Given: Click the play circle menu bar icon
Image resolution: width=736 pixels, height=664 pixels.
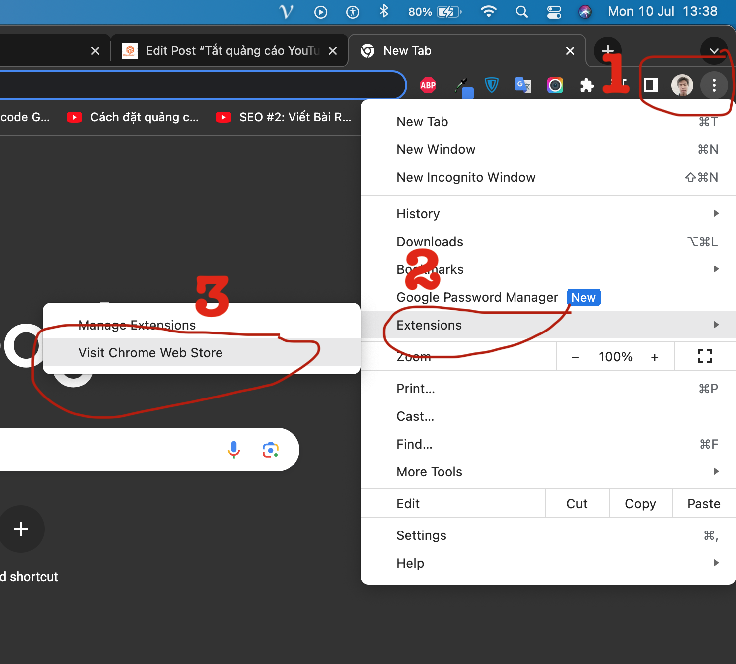Looking at the screenshot, I should click(321, 12).
